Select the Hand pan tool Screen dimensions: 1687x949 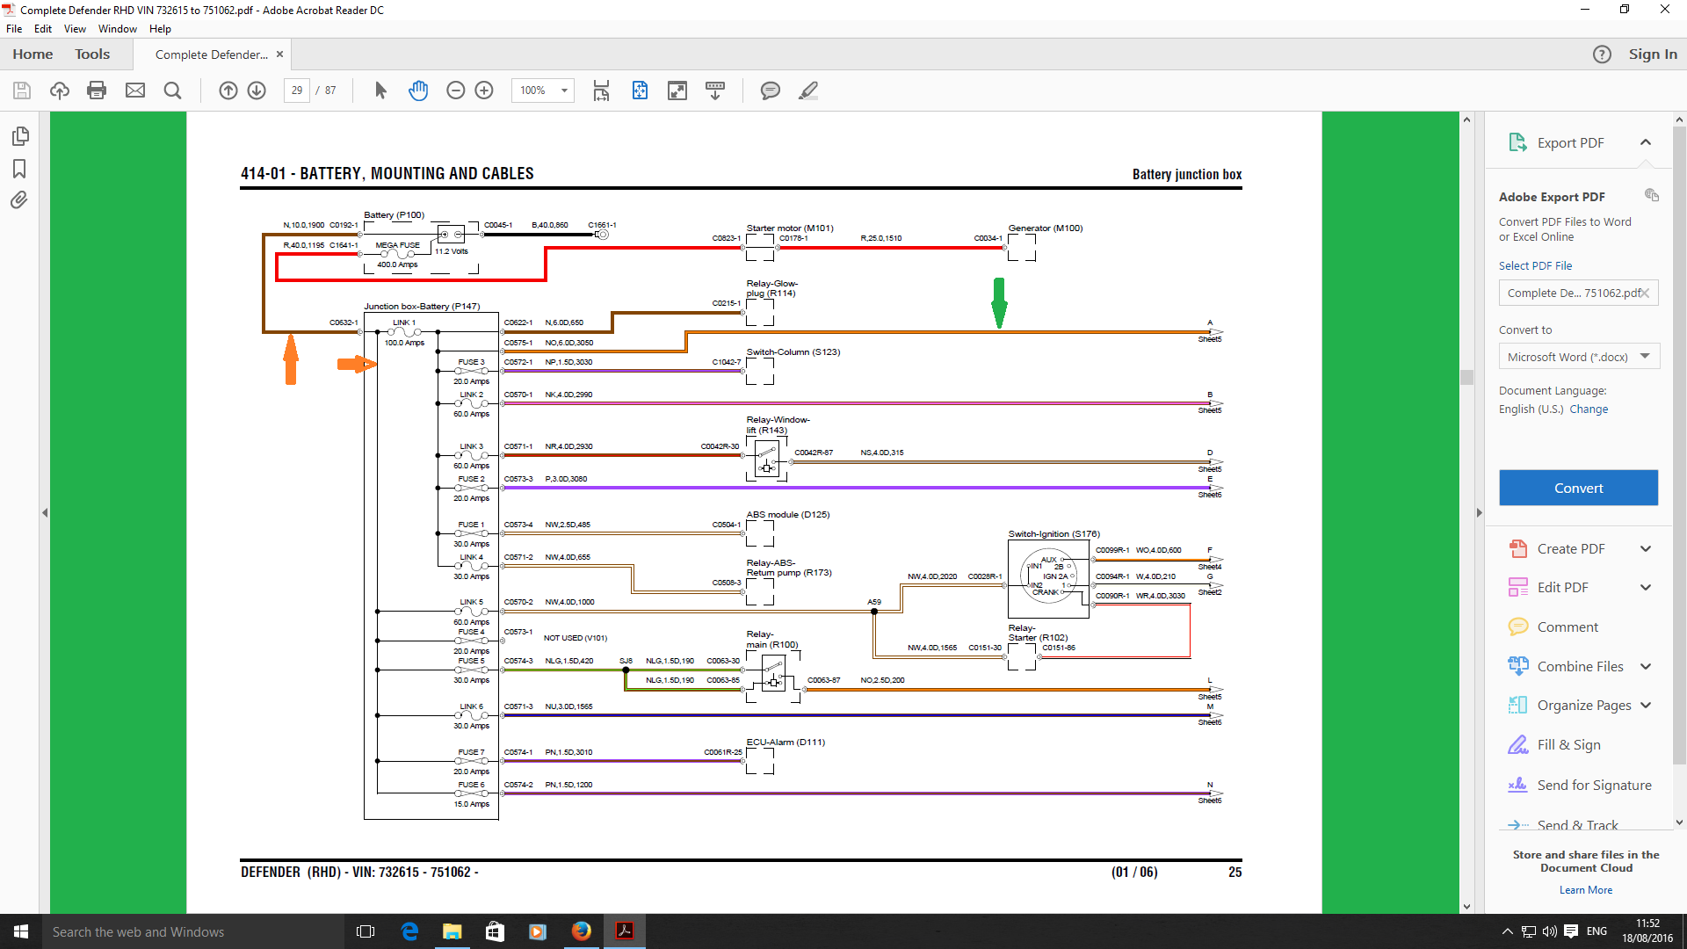coord(418,91)
